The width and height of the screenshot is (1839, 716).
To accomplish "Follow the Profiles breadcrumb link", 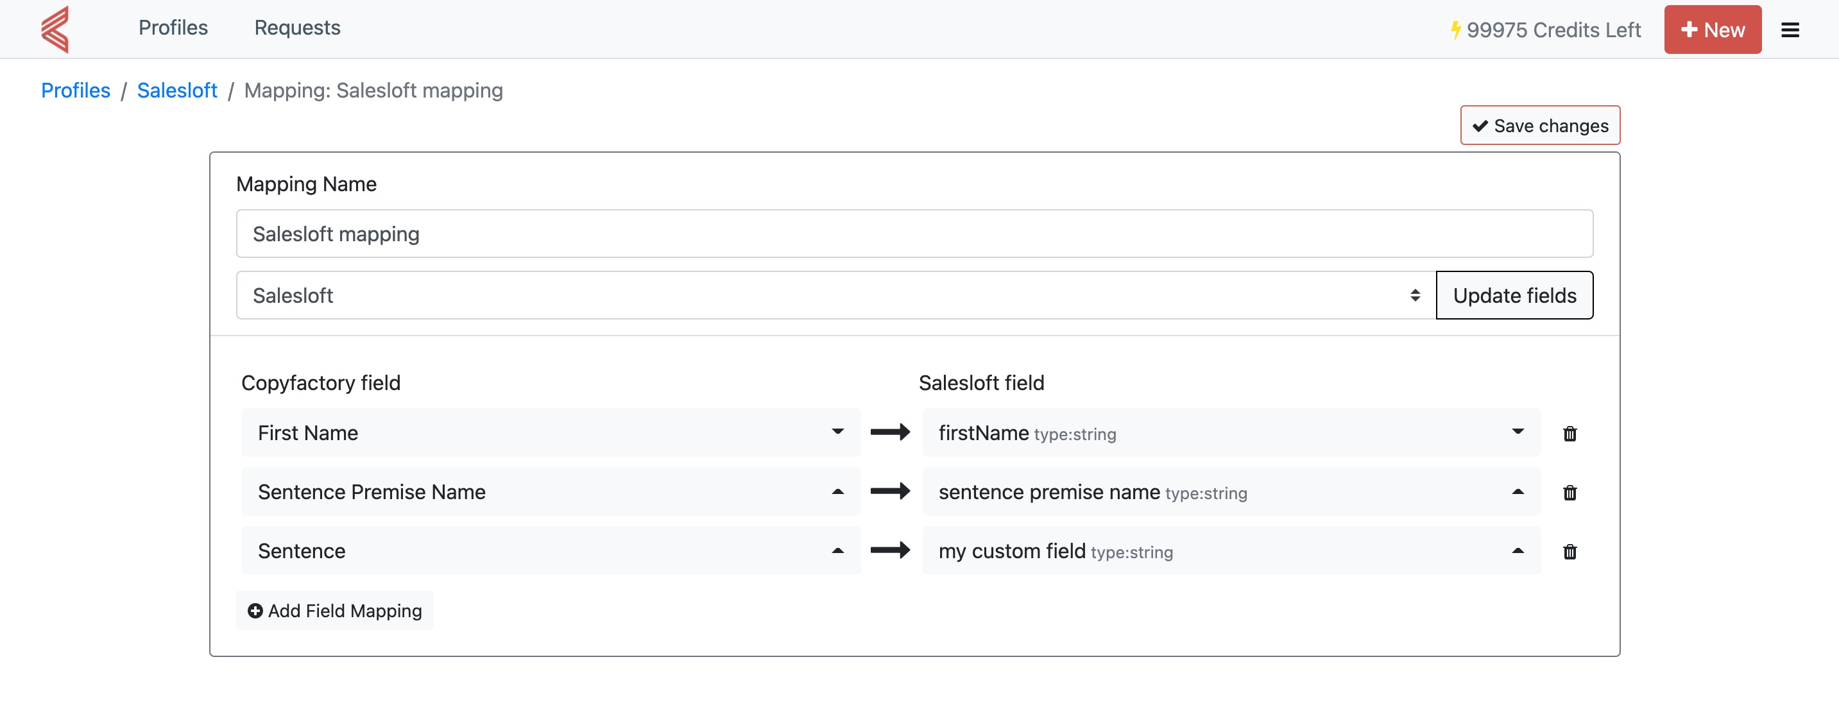I will pyautogui.click(x=76, y=90).
